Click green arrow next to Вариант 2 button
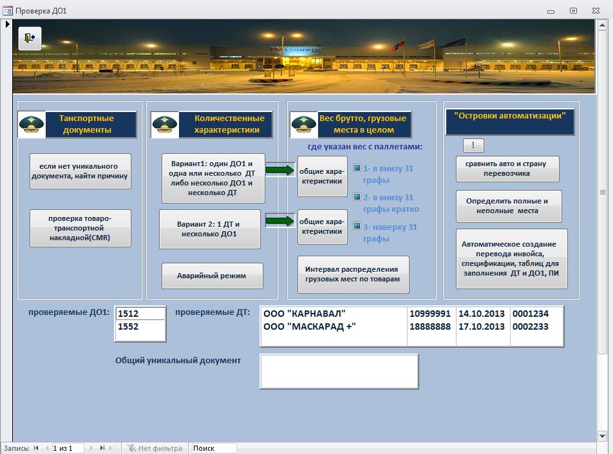Viewport: 613px width, 454px height. tap(280, 220)
